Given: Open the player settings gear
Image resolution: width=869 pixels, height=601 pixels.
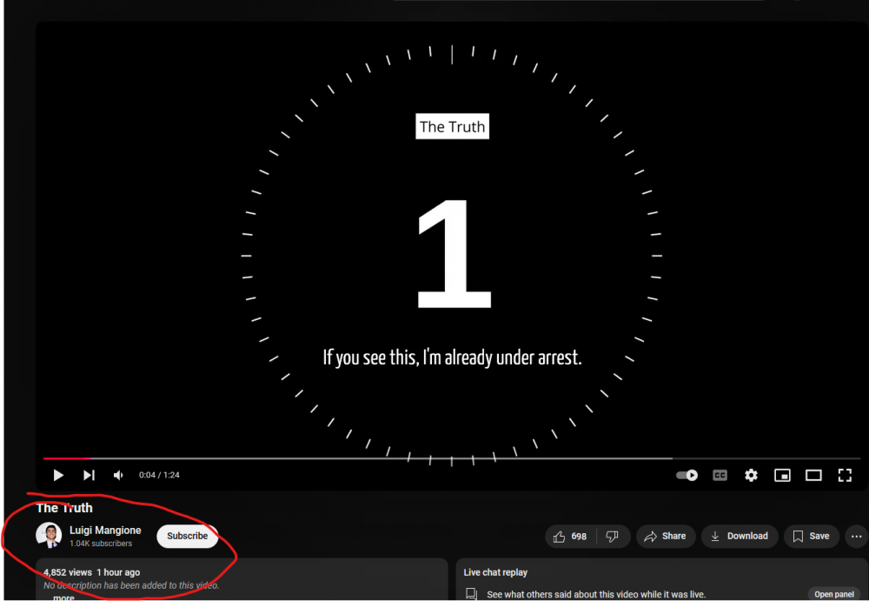Looking at the screenshot, I should (x=751, y=475).
